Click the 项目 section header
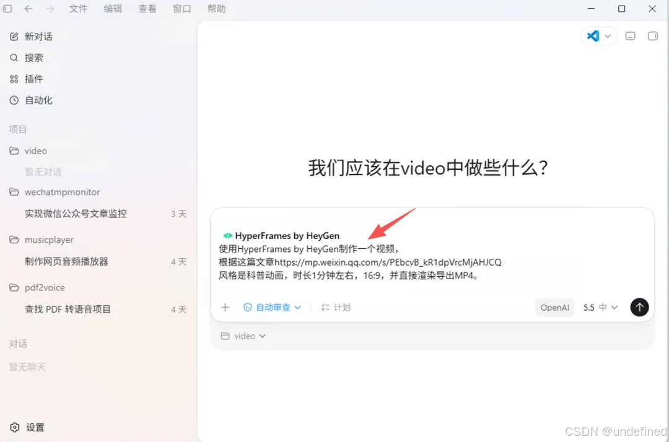 click(18, 129)
